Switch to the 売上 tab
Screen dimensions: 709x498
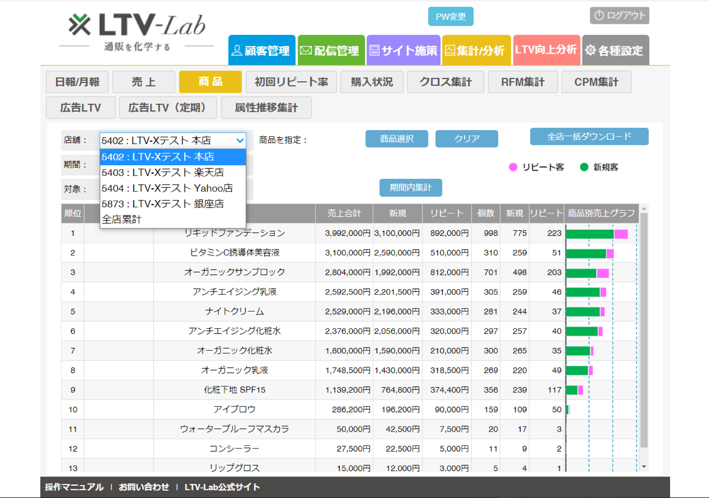click(x=144, y=82)
